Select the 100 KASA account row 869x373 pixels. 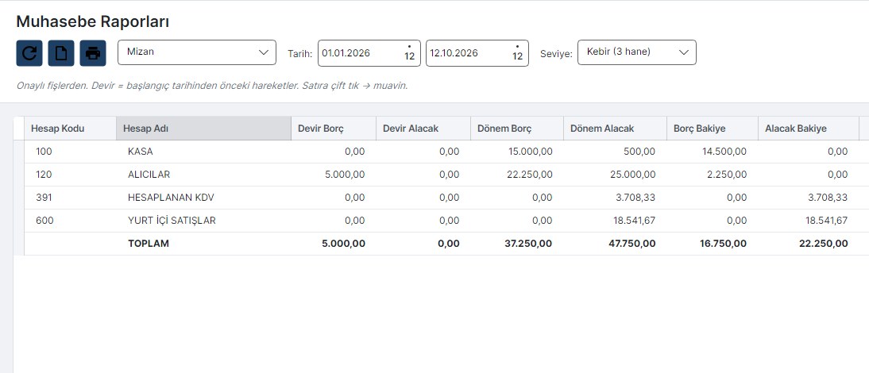pyautogui.click(x=442, y=152)
